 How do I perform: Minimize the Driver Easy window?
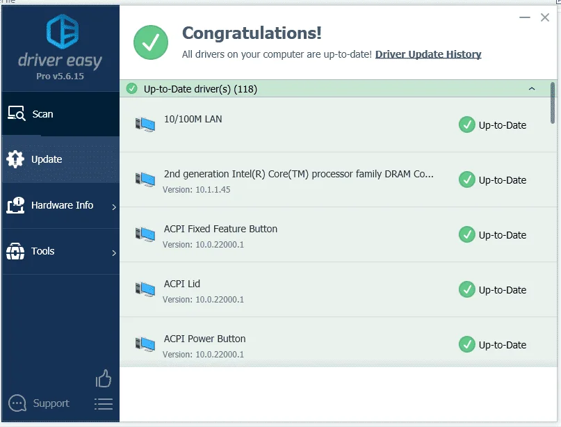pyautogui.click(x=525, y=17)
